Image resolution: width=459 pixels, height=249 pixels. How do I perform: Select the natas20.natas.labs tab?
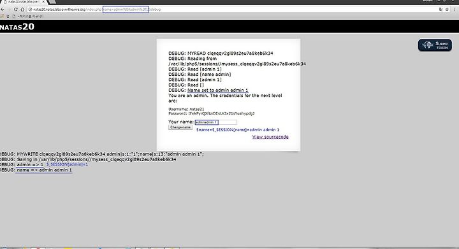[x=24, y=2]
